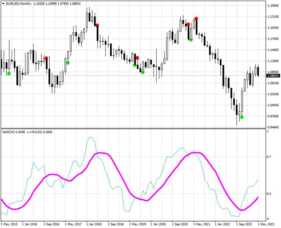Click the first green dot near May 2015
The width and height of the screenshot is (281, 228).
coord(9,74)
